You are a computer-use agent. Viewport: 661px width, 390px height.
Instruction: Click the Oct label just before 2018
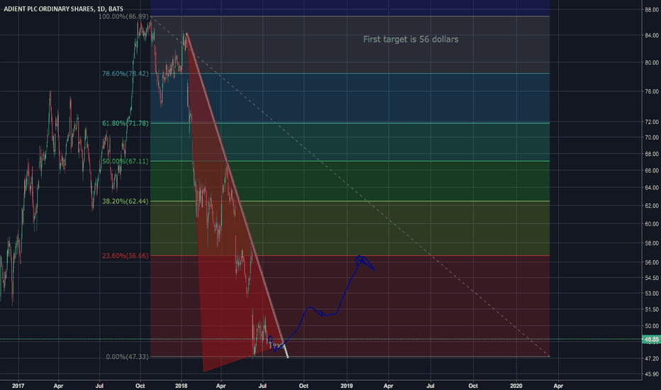click(x=140, y=386)
